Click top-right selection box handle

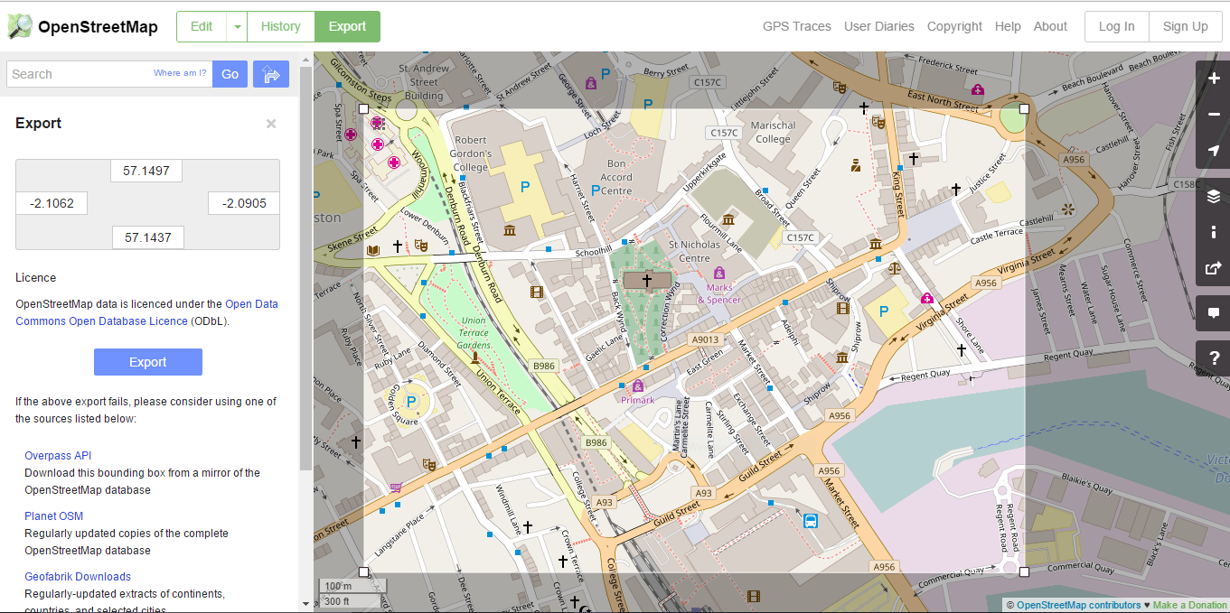tap(1024, 109)
